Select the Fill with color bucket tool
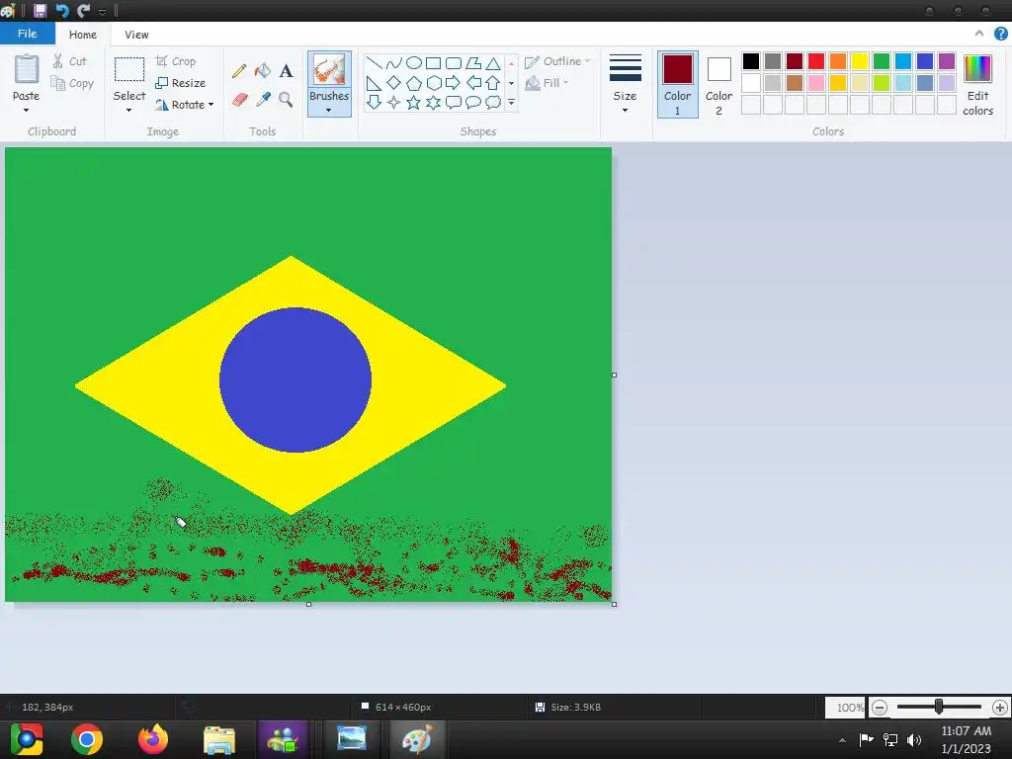The height and width of the screenshot is (759, 1012). pos(263,70)
